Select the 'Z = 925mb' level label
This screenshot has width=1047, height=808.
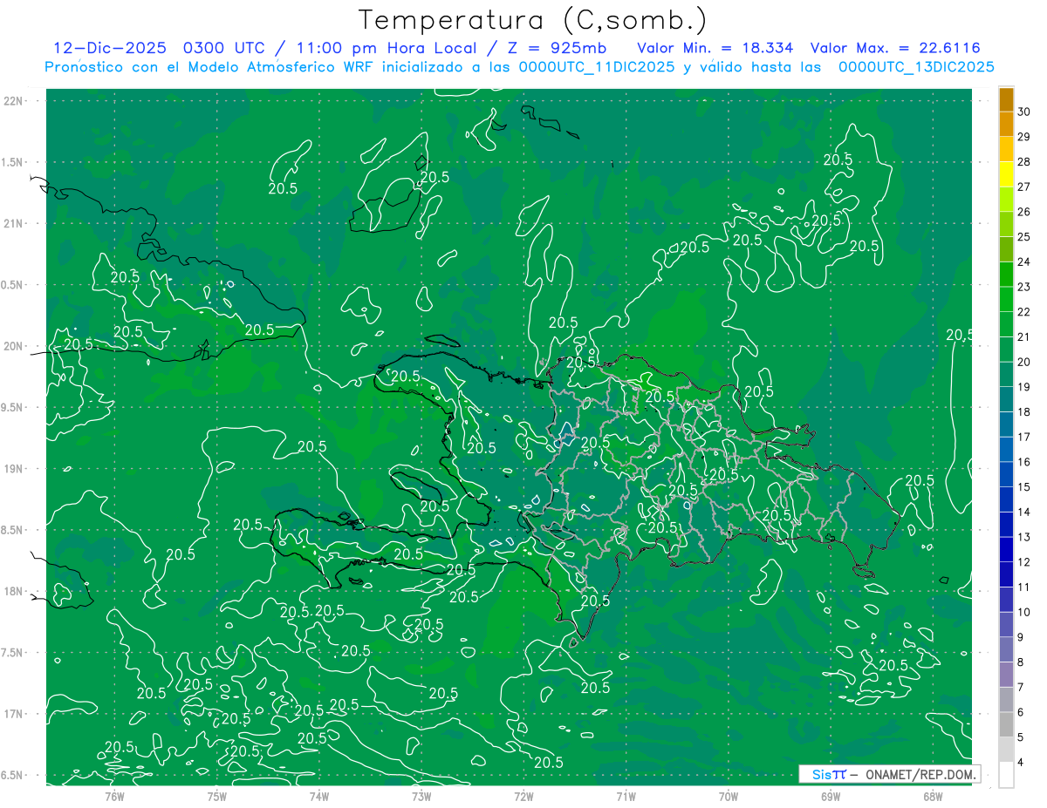(x=558, y=48)
